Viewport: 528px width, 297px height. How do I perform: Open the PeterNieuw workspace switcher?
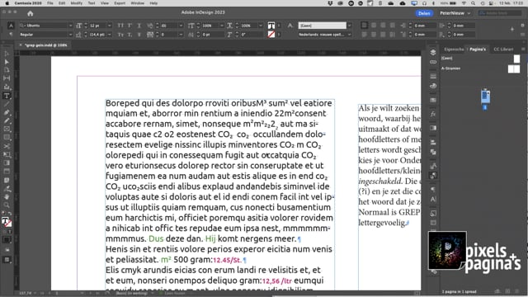point(455,13)
